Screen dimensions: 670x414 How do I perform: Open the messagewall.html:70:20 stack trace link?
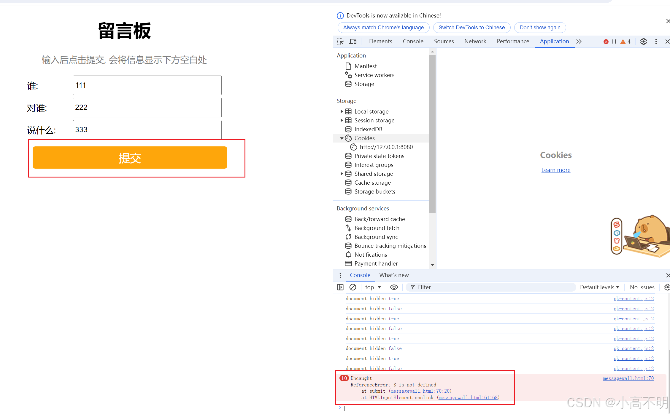(x=420, y=391)
